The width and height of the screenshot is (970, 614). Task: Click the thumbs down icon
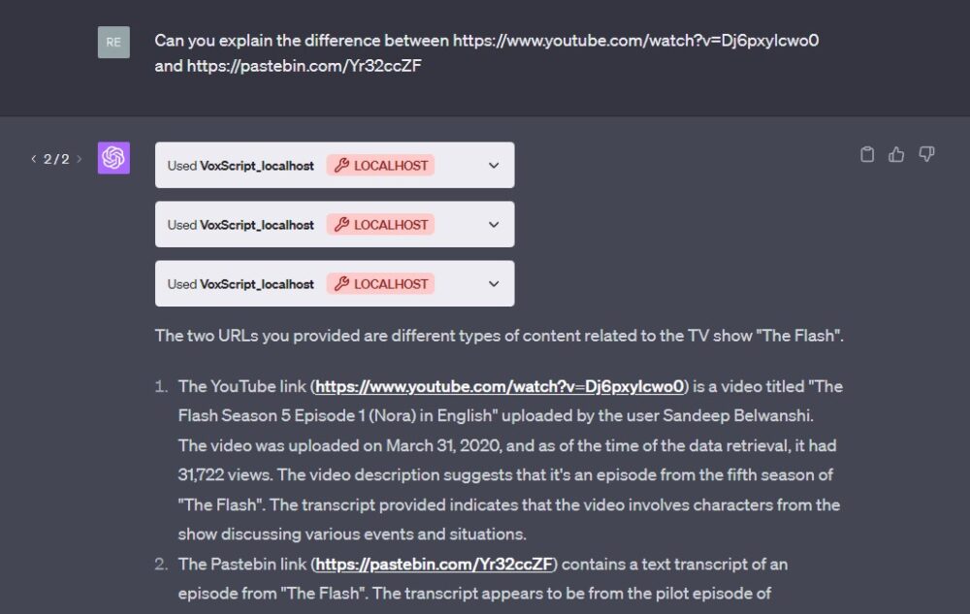(926, 154)
